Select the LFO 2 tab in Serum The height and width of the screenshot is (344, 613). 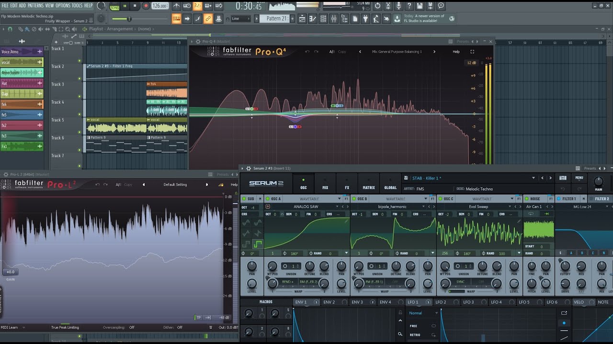(x=441, y=302)
